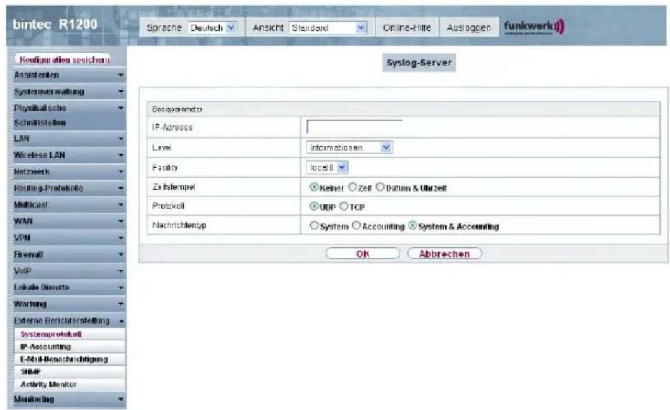Expand the Systemverwaltung menu section
Viewport: 670px width, 410px height.
click(66, 92)
